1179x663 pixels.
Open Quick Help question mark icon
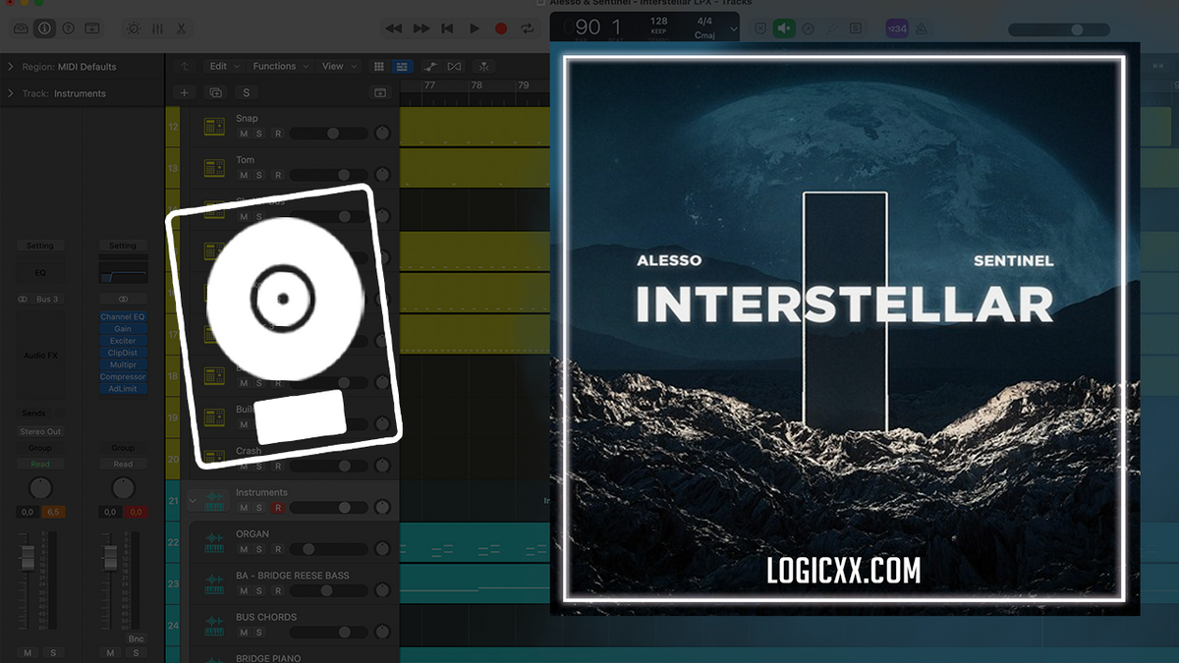[x=68, y=28]
